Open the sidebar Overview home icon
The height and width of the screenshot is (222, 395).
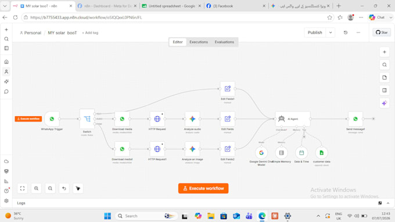pos(6,62)
